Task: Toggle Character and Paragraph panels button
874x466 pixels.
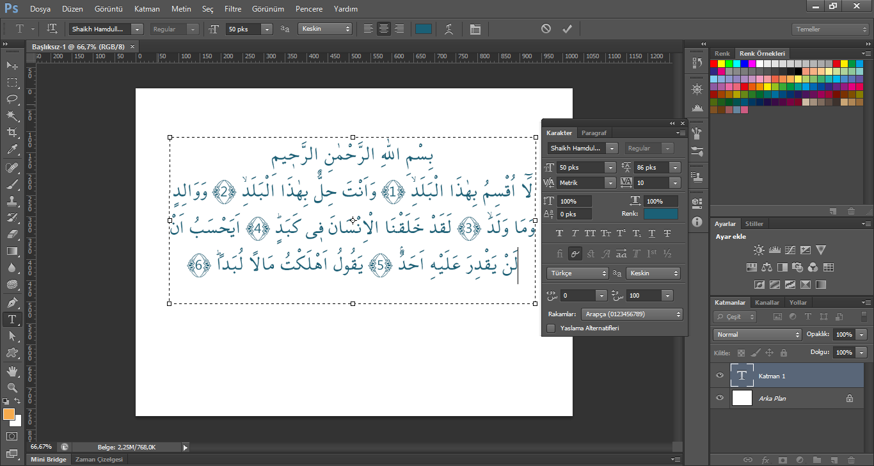Action: 475,29
